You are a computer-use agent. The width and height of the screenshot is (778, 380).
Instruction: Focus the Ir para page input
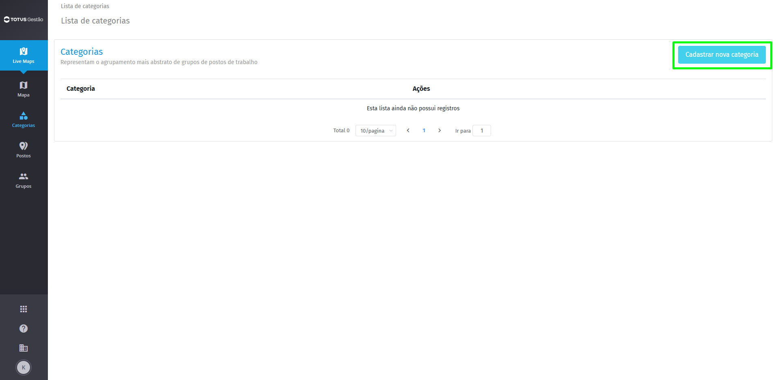point(482,131)
